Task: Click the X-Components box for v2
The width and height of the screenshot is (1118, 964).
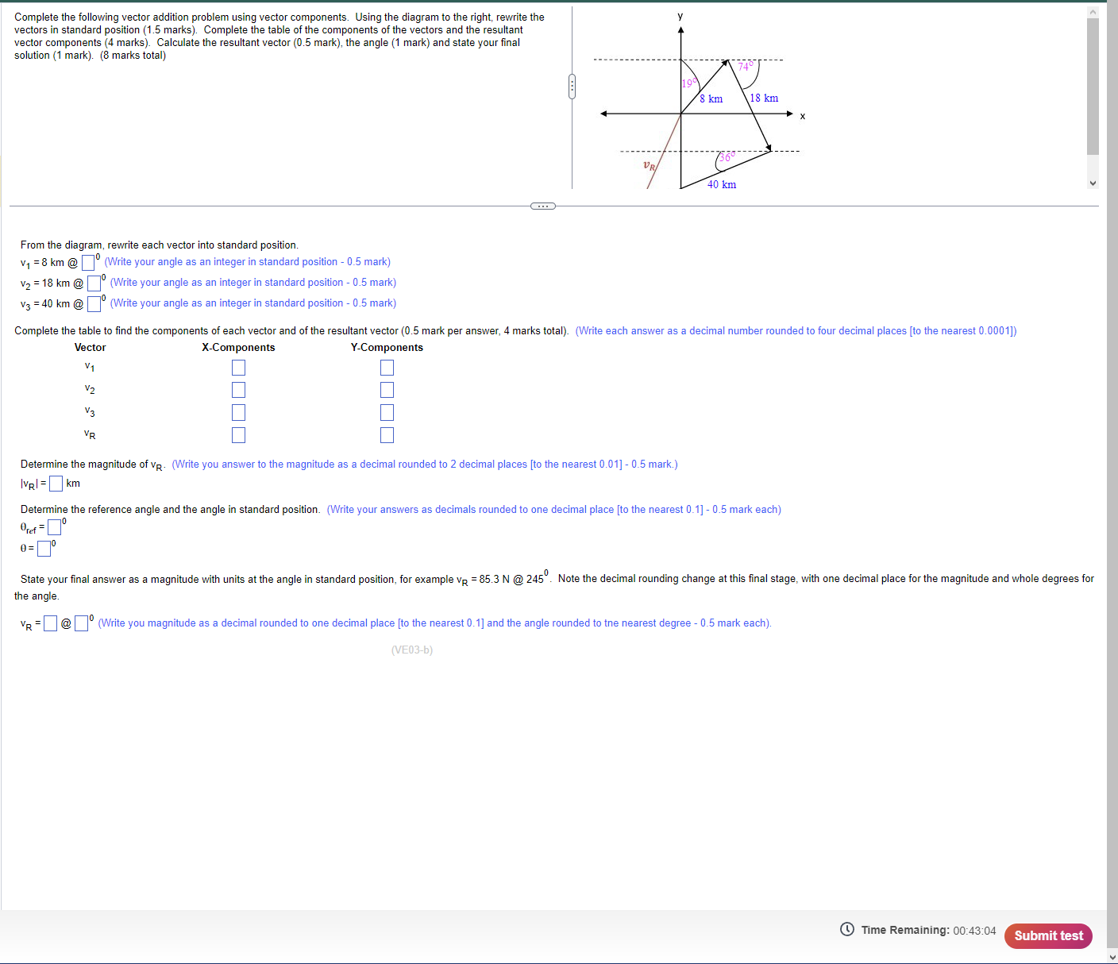Action: click(238, 389)
